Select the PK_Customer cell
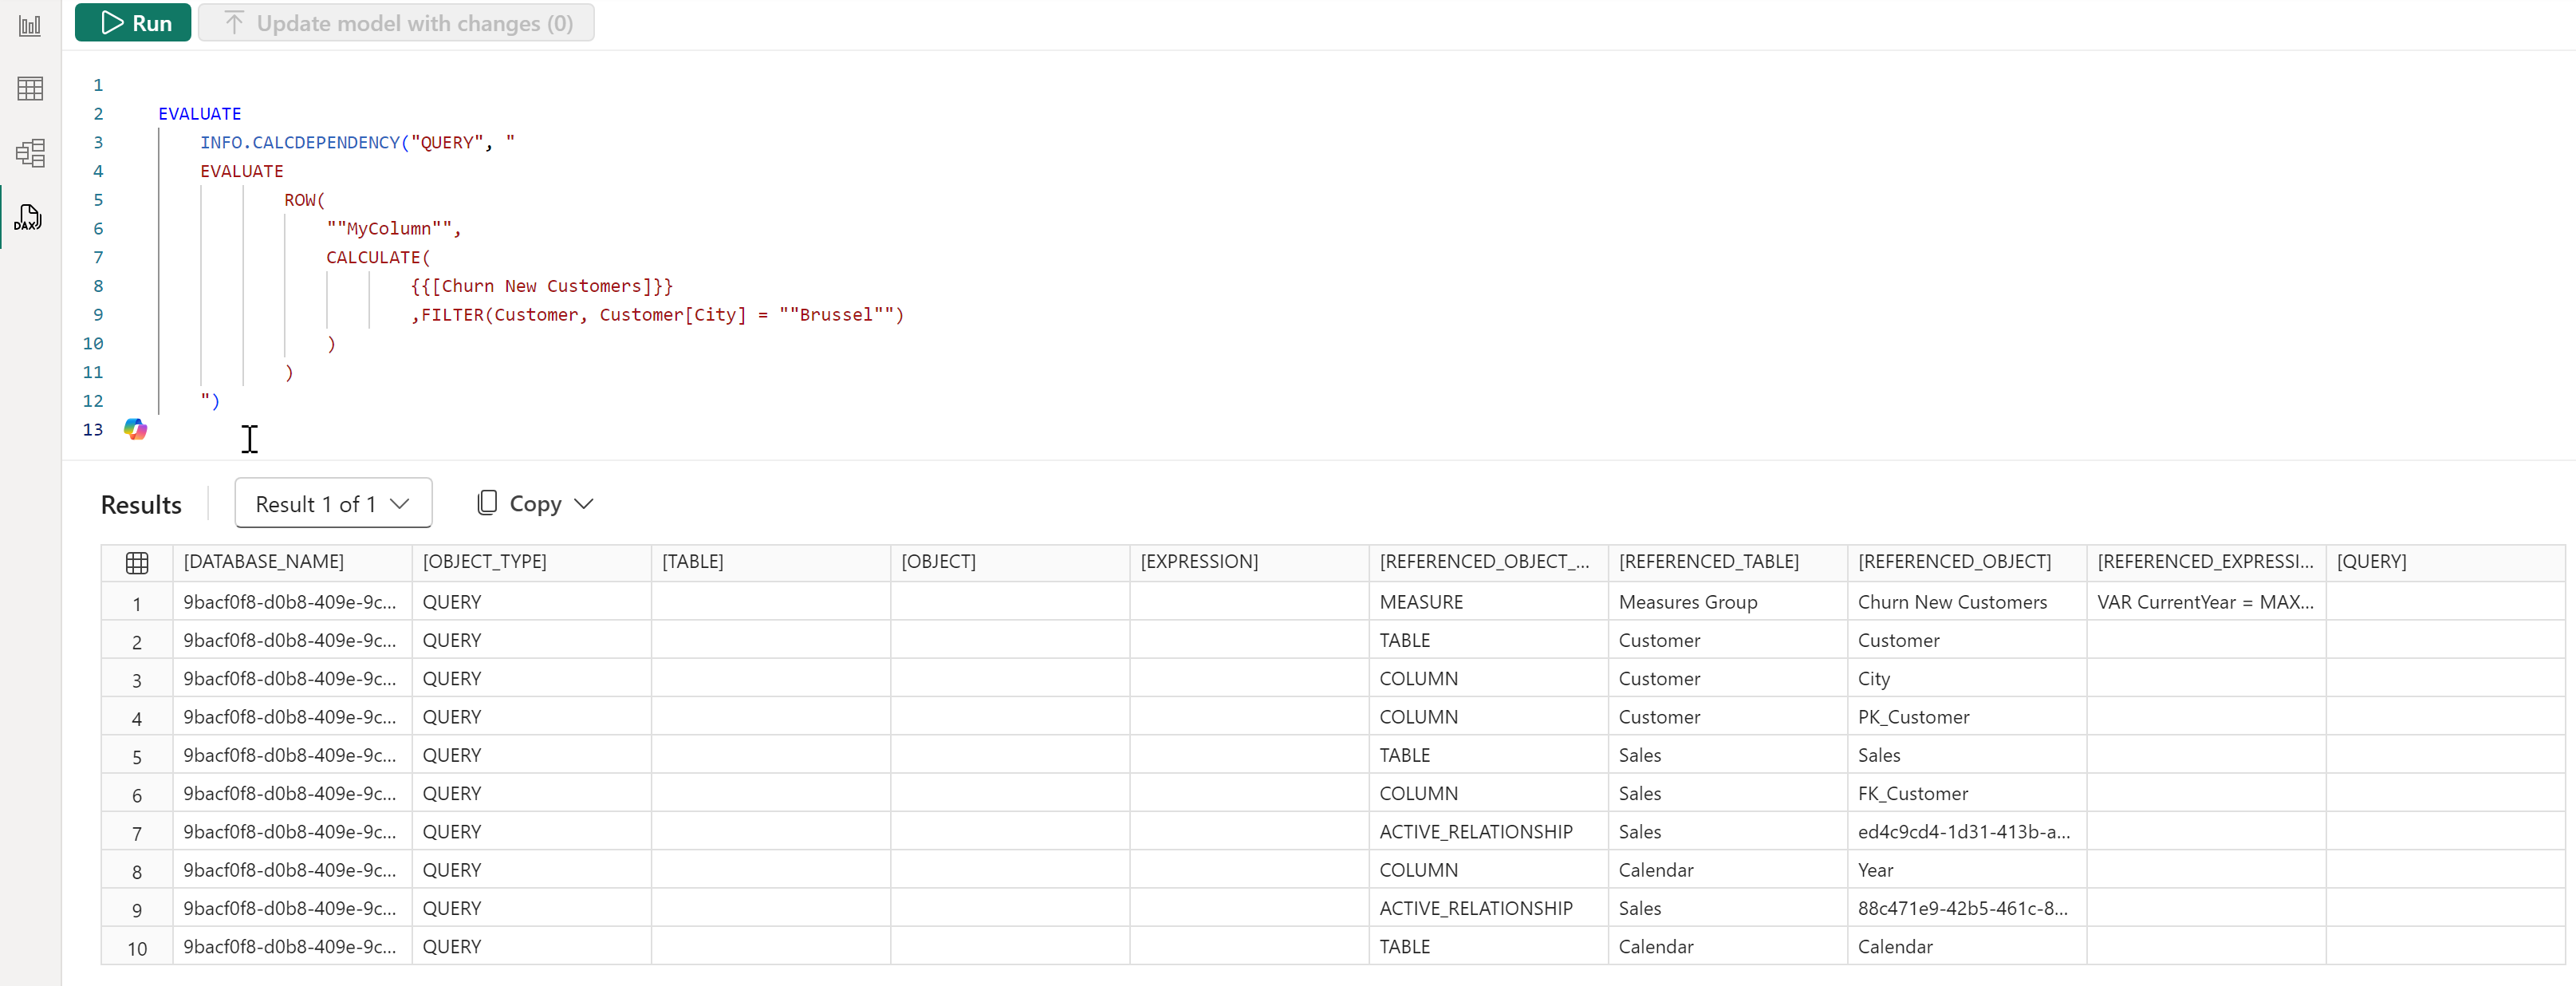The height and width of the screenshot is (986, 2576). pyautogui.click(x=1967, y=717)
